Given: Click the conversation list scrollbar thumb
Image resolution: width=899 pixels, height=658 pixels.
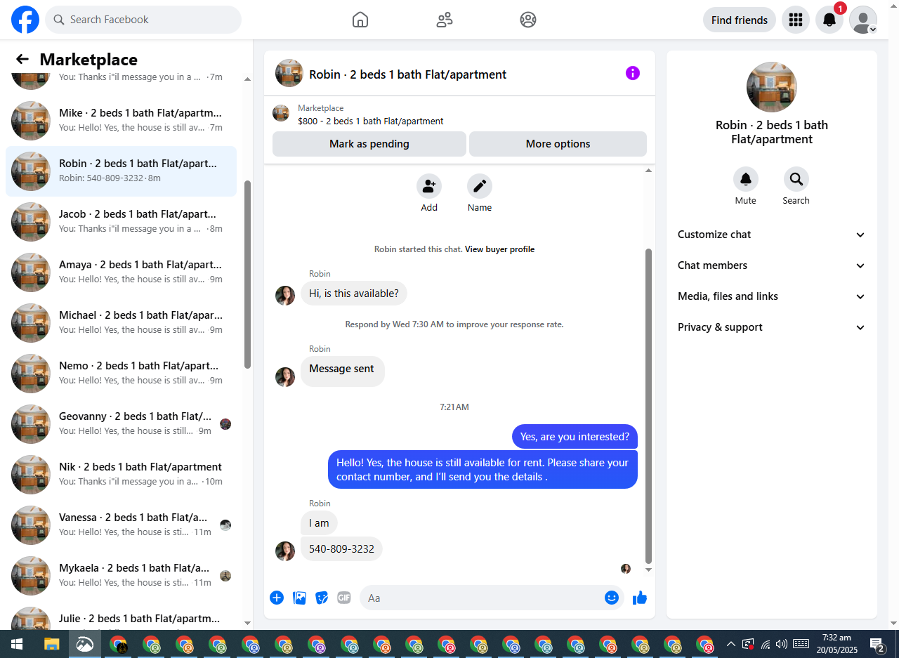Looking at the screenshot, I should pos(247,274).
